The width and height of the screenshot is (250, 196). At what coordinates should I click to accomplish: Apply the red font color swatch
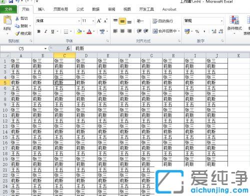pos(89,31)
